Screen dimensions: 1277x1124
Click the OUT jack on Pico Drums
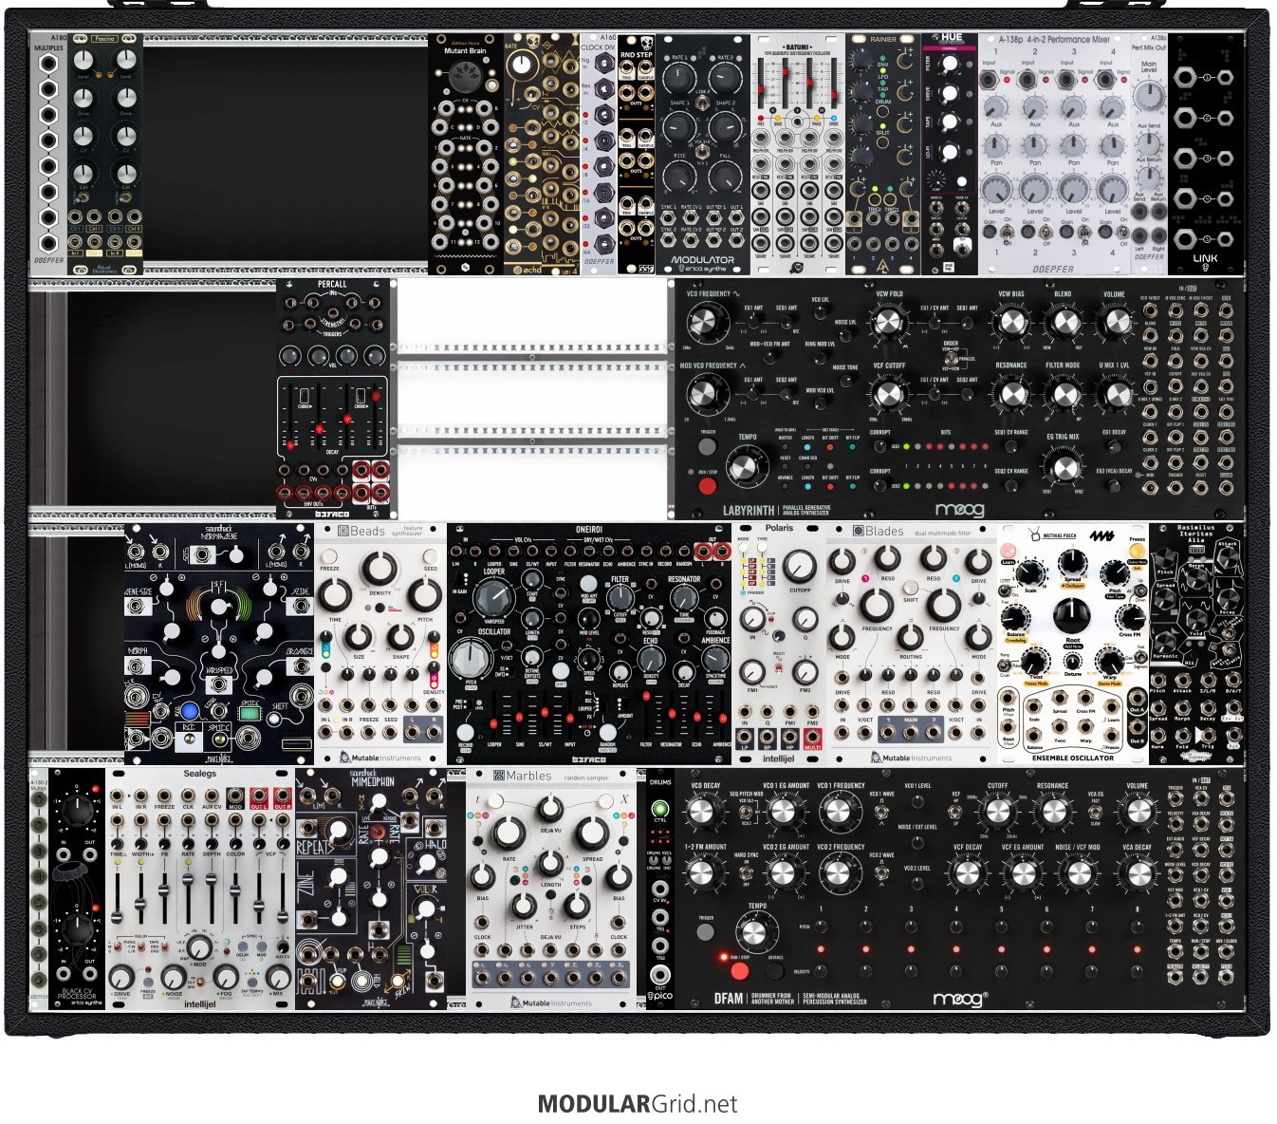tap(660, 975)
